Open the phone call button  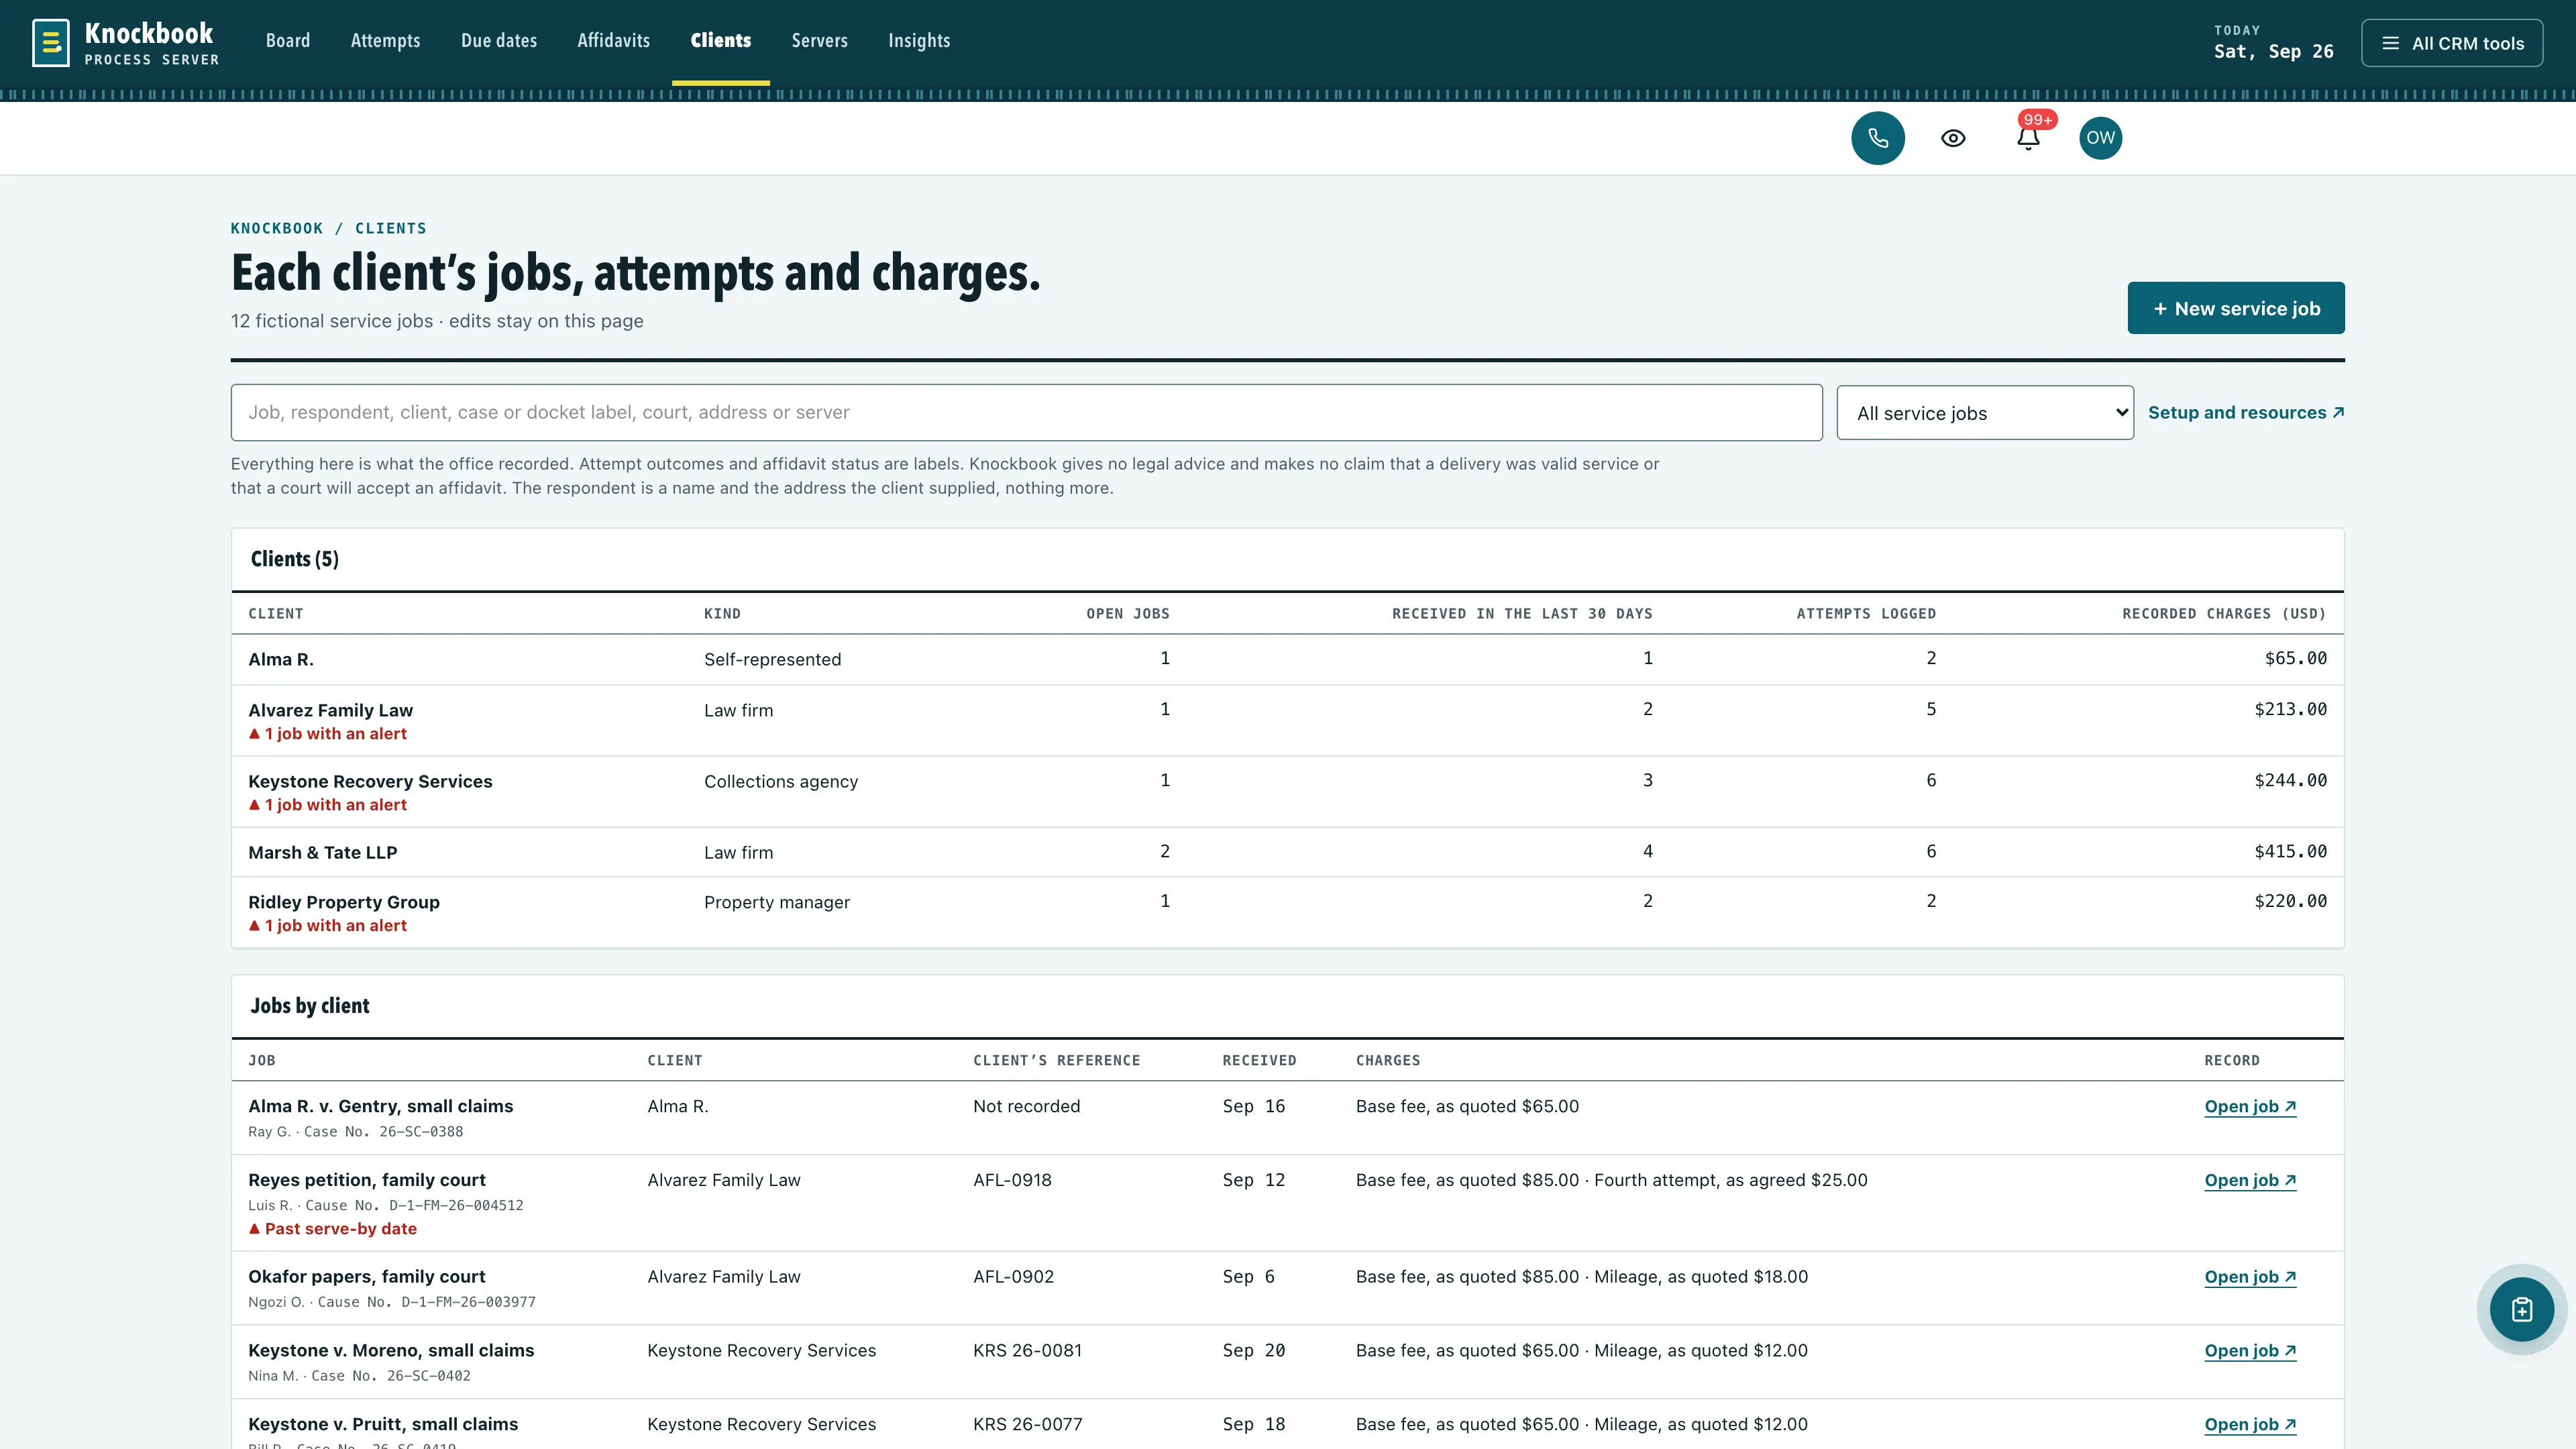point(1877,138)
